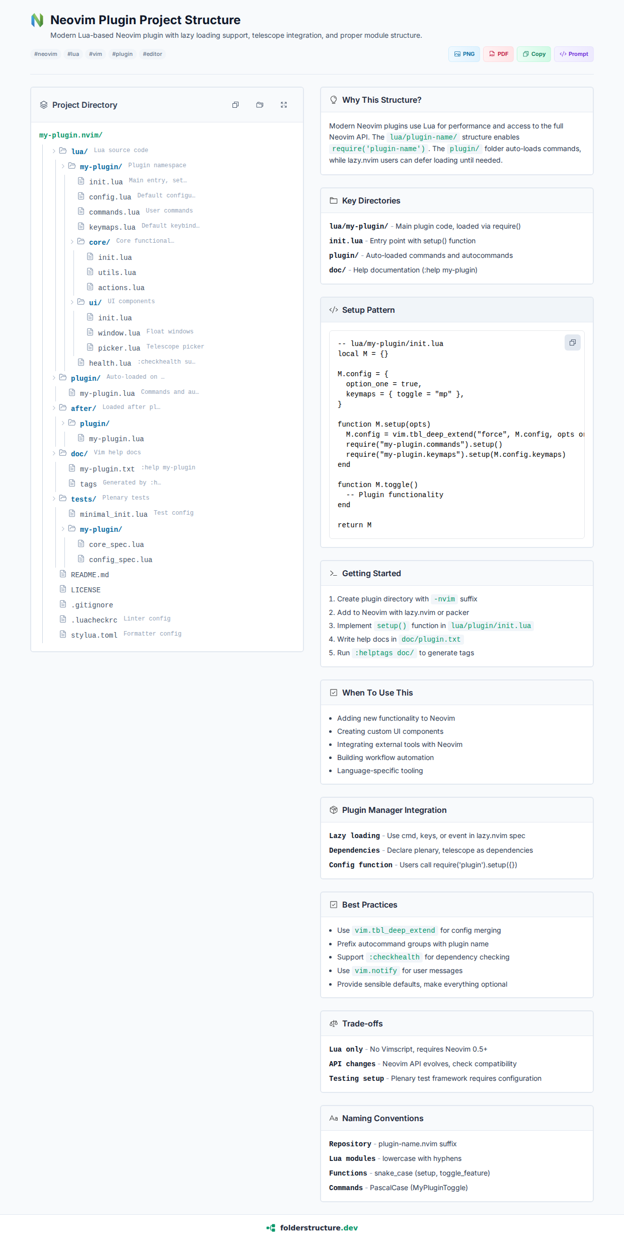Click the #editor tag

[152, 54]
